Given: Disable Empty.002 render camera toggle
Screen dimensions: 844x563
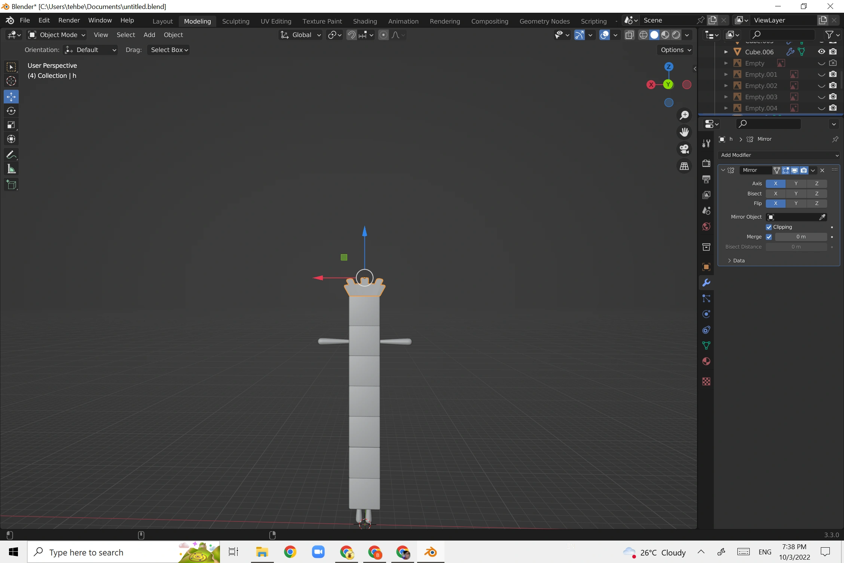Looking at the screenshot, I should click(x=834, y=85).
